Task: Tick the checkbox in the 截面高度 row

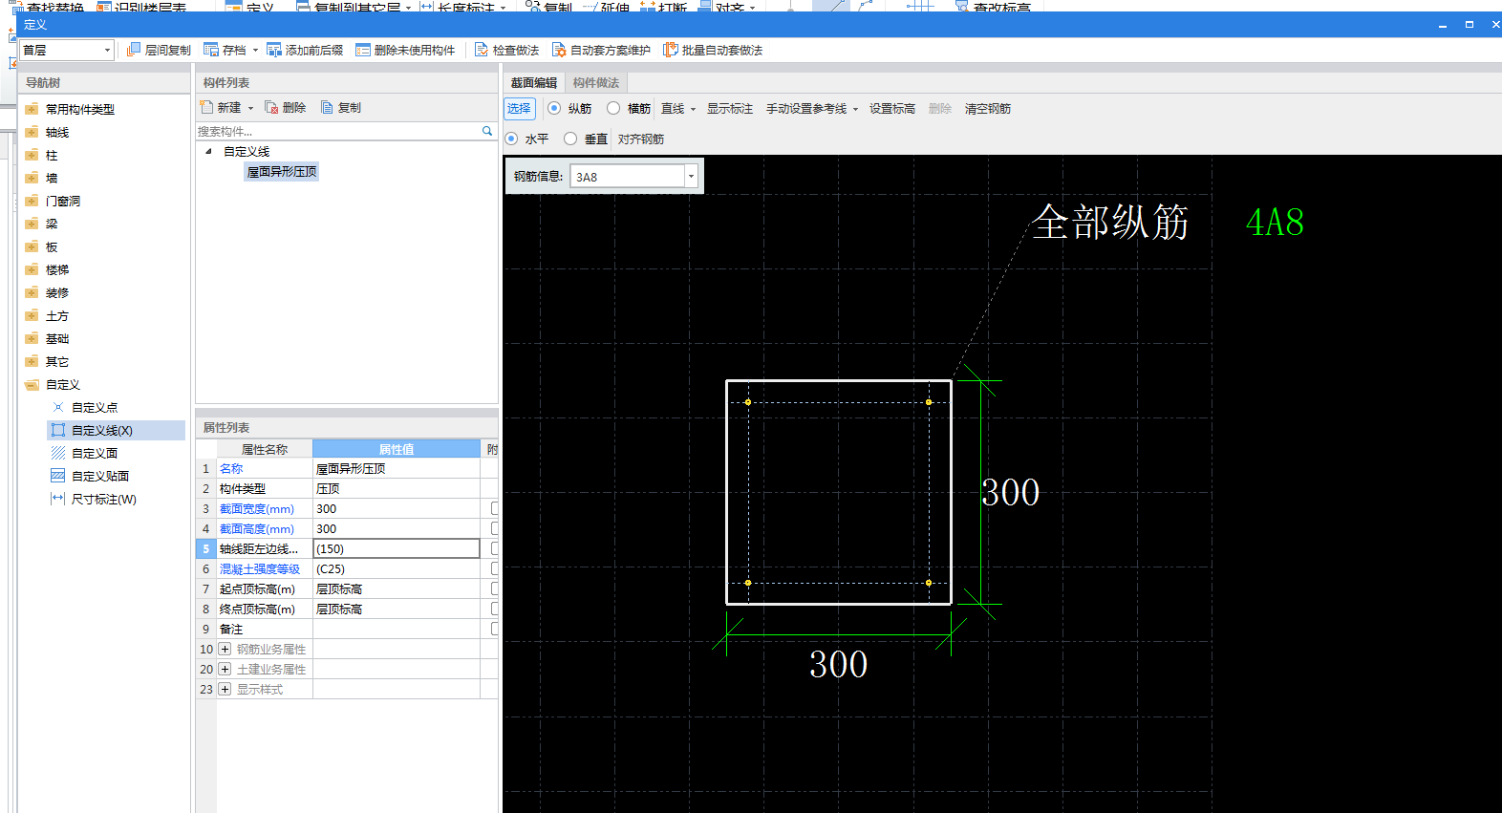Action: (x=495, y=528)
